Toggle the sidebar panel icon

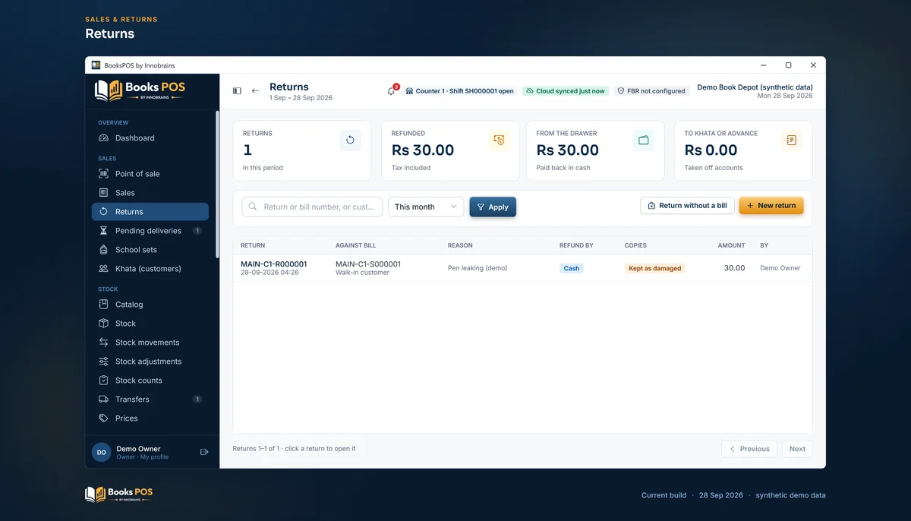(x=237, y=91)
